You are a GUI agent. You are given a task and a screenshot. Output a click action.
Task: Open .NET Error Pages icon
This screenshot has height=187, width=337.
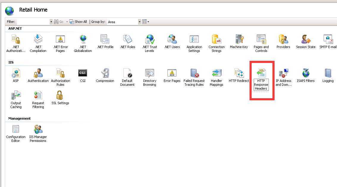tap(60, 44)
